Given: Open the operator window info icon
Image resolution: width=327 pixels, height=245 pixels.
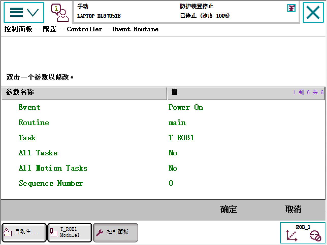Looking at the screenshot, I should (60, 13).
